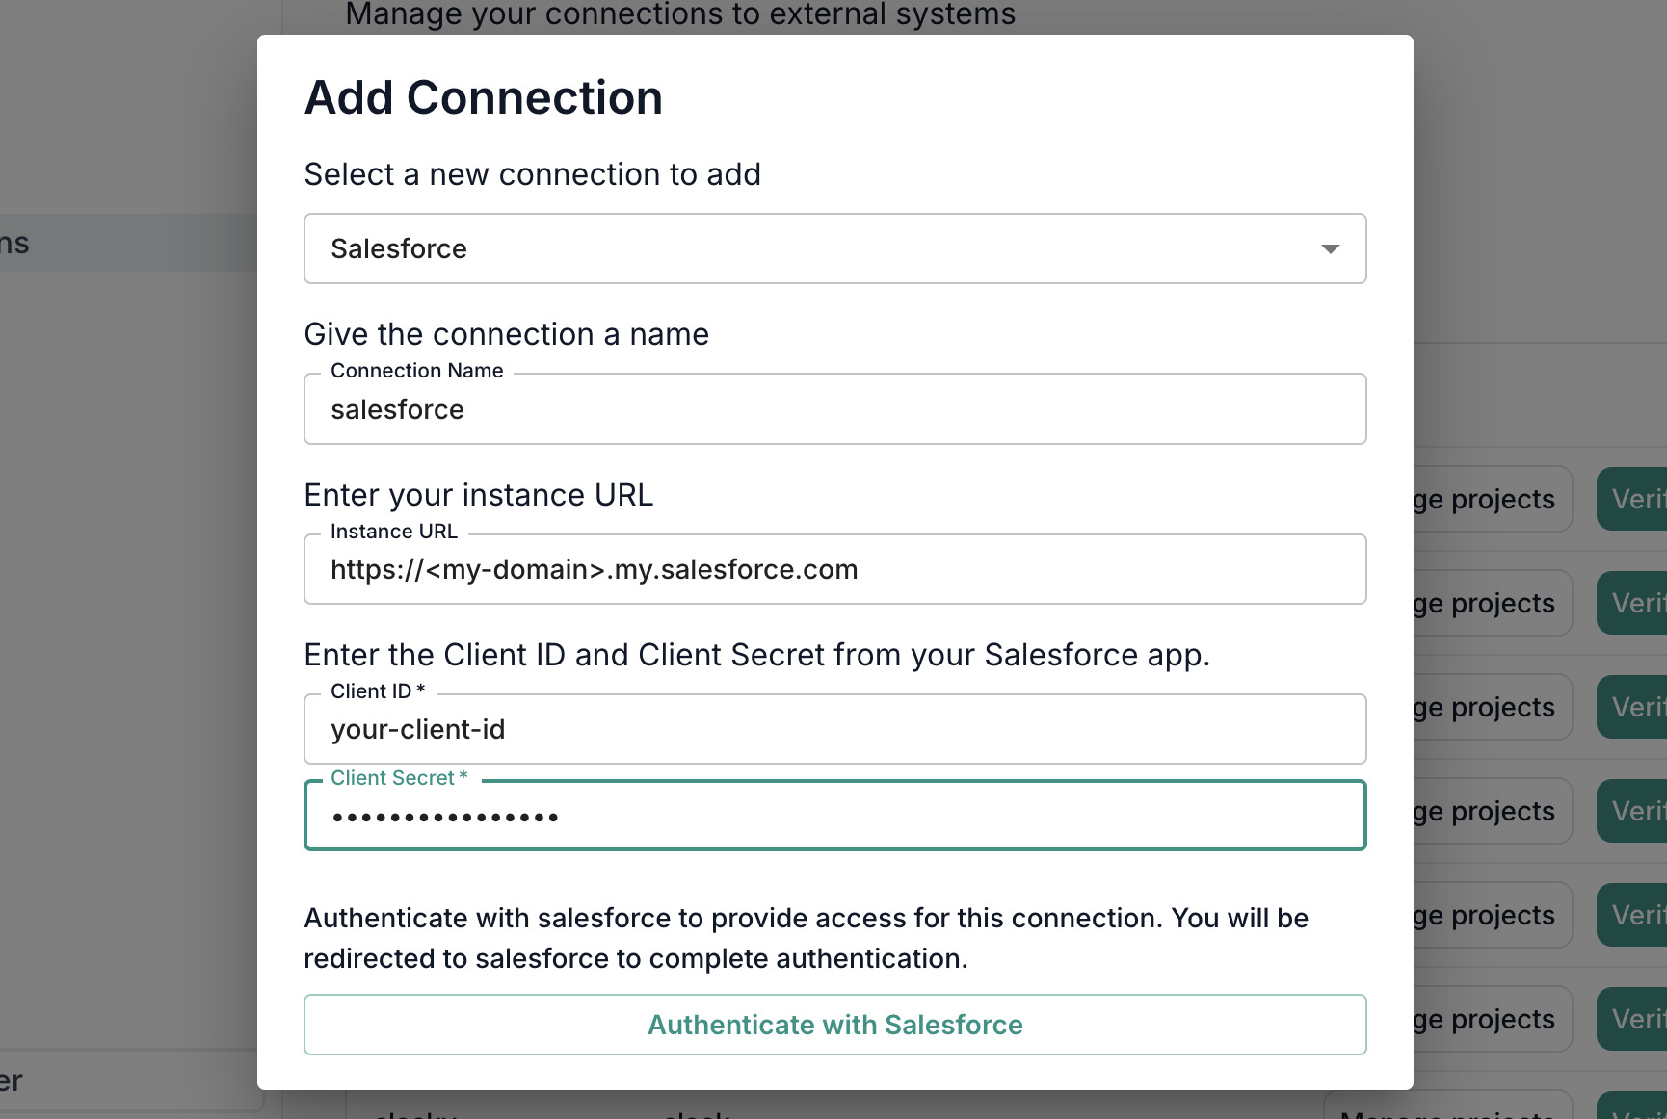
Task: Click the dropdown chevron arrow icon
Action: [x=1331, y=248]
